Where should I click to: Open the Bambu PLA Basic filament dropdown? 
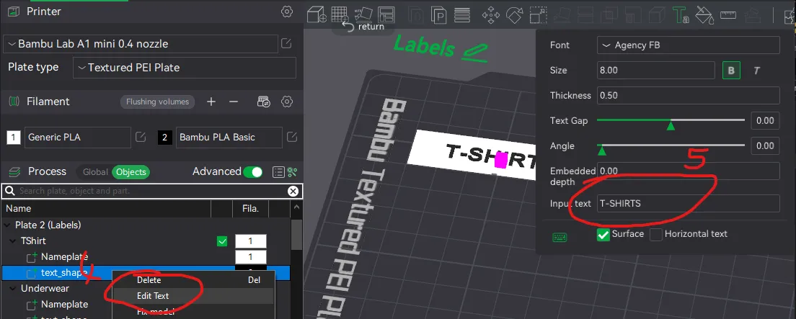(x=229, y=137)
